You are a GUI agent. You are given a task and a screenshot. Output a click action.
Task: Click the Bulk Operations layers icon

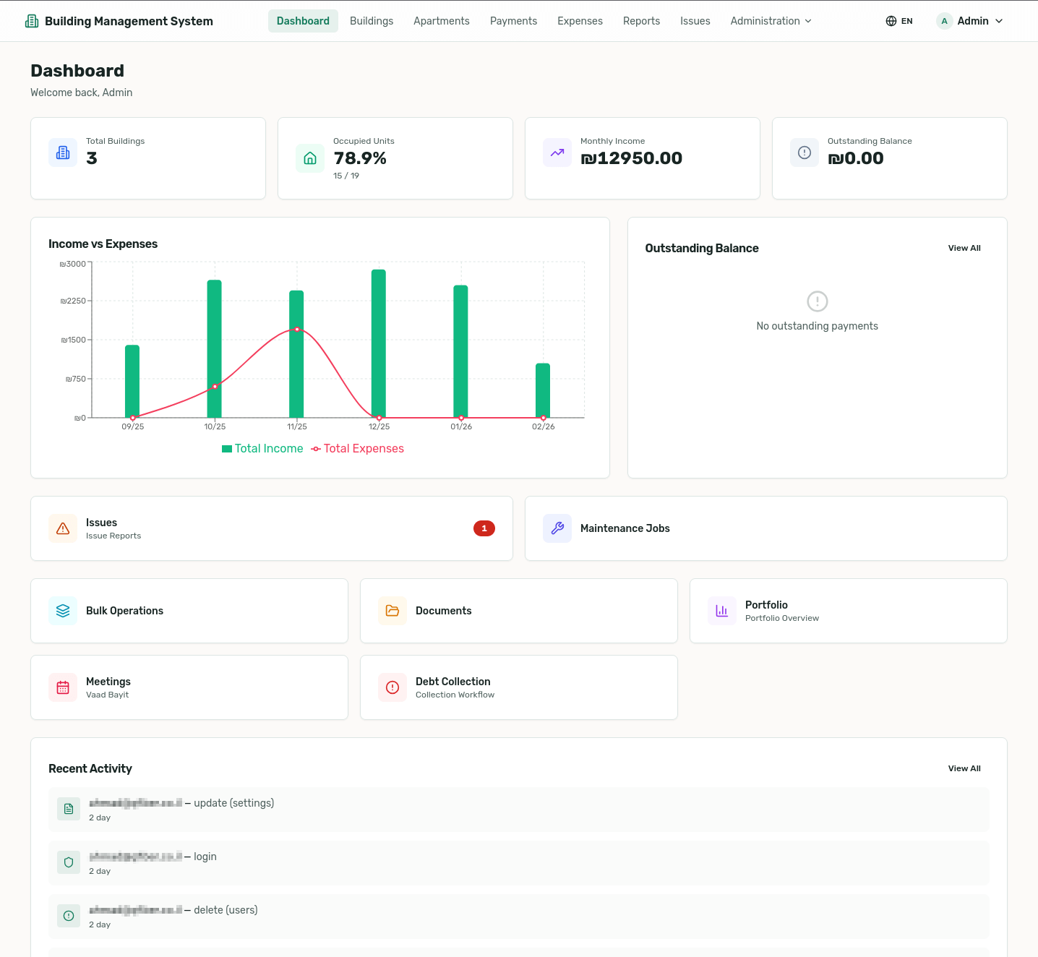point(63,611)
